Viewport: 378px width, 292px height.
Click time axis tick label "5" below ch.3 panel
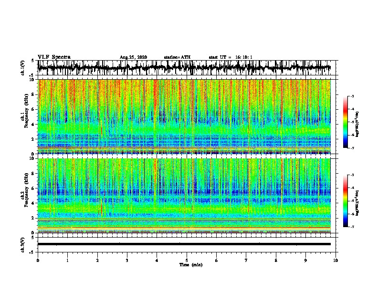187,261
